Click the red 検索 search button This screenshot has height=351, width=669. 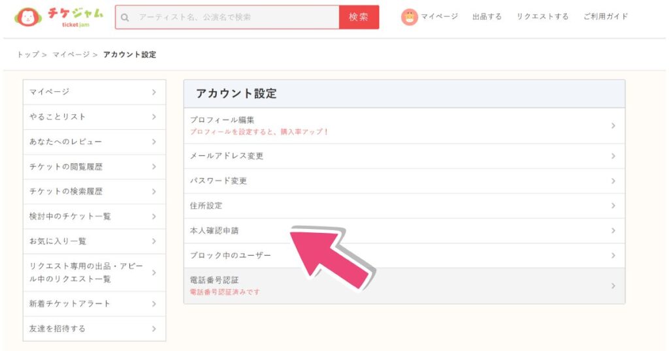pos(359,17)
